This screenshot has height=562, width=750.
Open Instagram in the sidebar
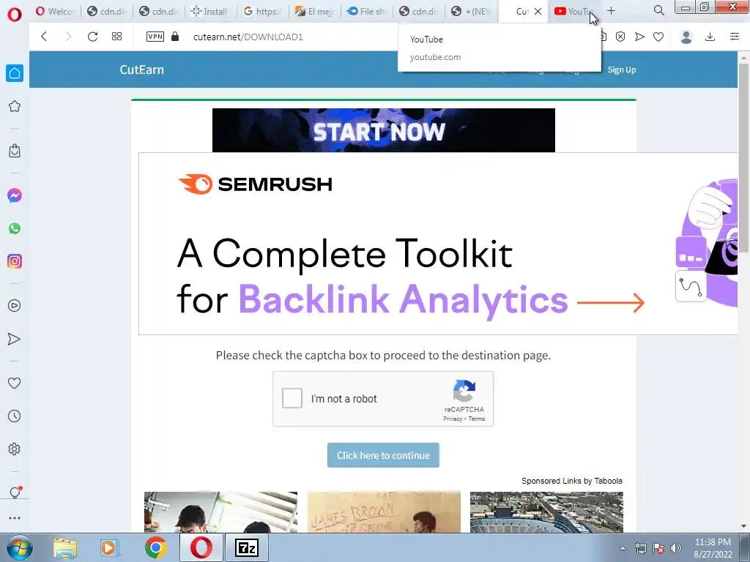tap(15, 261)
